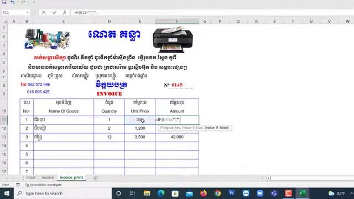Click the stationery supplies image
This screenshot has width=354, height=199.
click(47, 39)
